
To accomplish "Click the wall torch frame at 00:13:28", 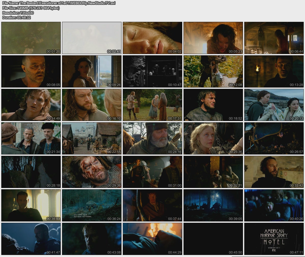I will click(x=274, y=71).
